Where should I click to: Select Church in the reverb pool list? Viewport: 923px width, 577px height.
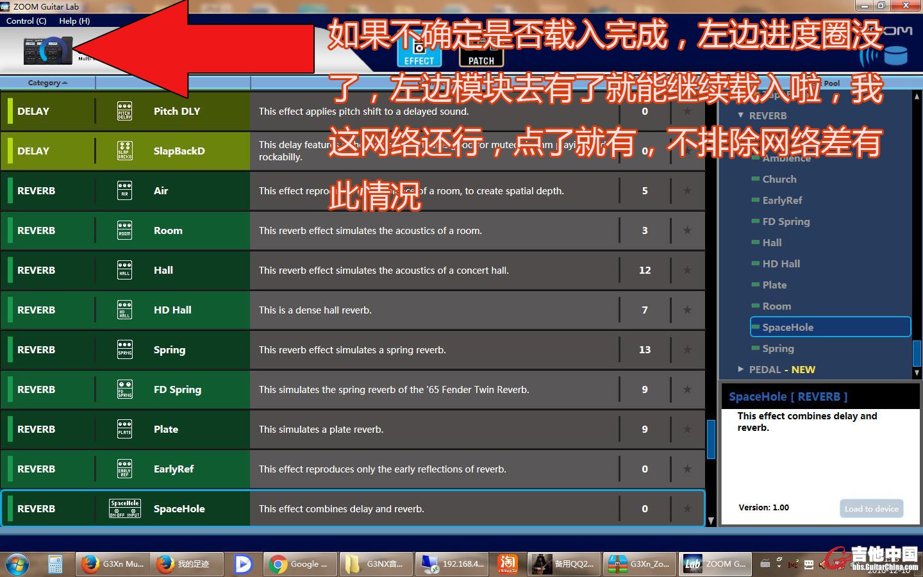[779, 179]
